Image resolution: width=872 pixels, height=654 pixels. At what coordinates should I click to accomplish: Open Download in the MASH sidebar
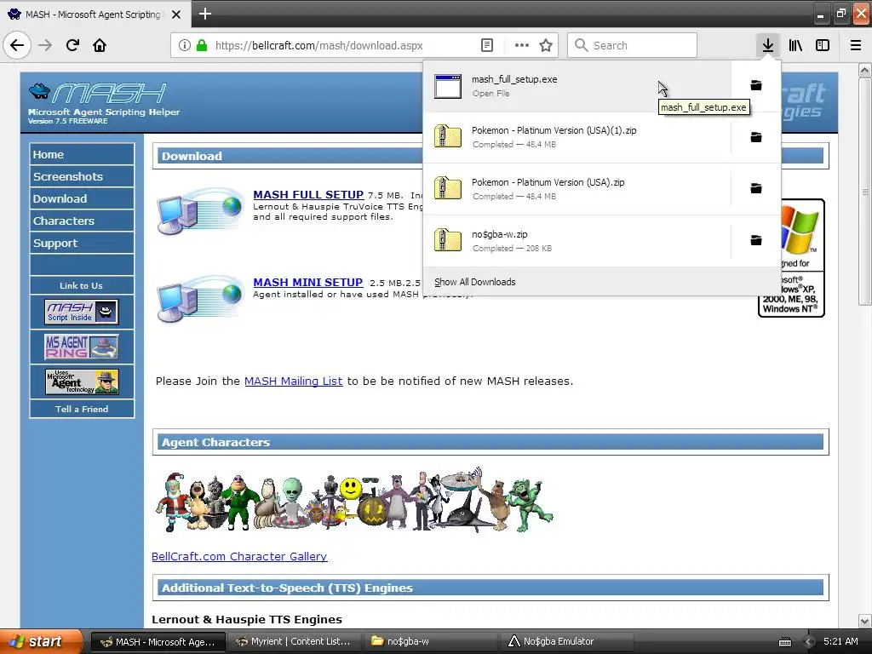[82, 198]
